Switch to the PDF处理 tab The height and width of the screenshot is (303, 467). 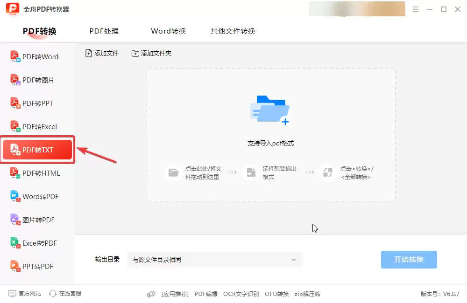tap(104, 31)
